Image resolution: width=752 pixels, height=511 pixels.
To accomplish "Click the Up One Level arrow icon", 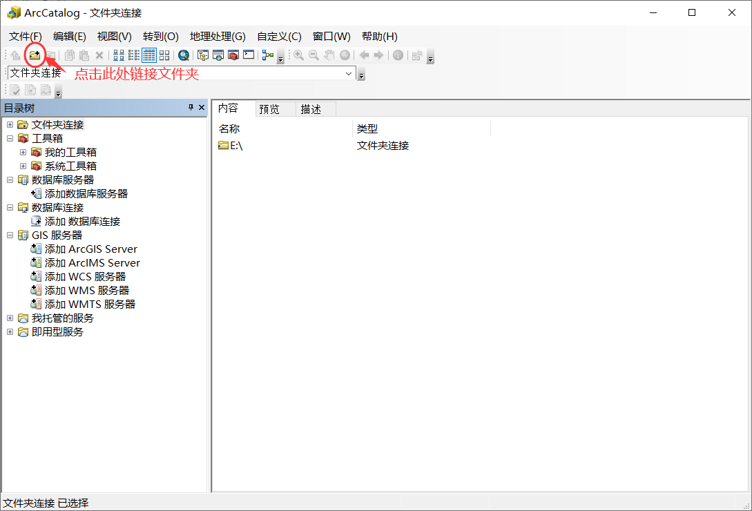I will [x=15, y=55].
